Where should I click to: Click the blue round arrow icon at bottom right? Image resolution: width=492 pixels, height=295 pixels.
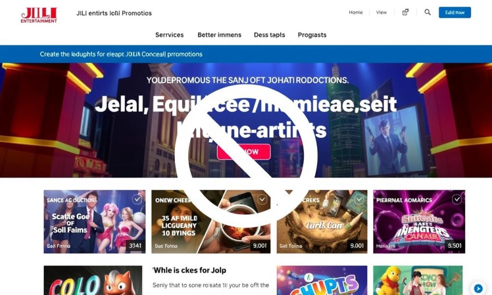pos(478,288)
